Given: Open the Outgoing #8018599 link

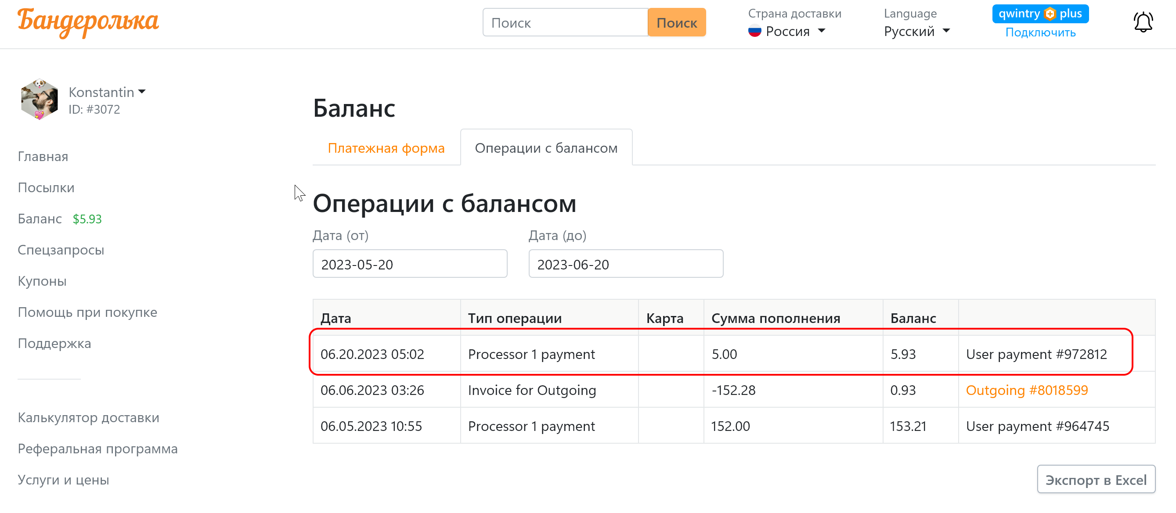Looking at the screenshot, I should coord(1027,390).
